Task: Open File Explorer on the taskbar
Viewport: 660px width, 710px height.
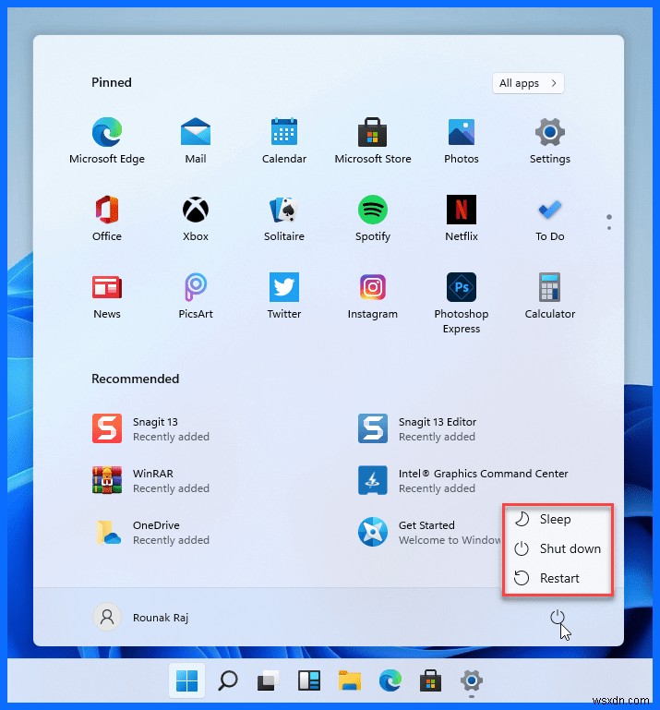Action: point(350,680)
